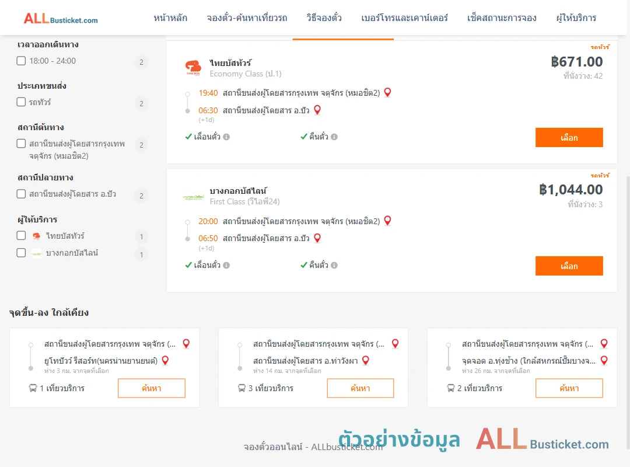Click map pin beside 19:40 departure station

pyautogui.click(x=388, y=92)
